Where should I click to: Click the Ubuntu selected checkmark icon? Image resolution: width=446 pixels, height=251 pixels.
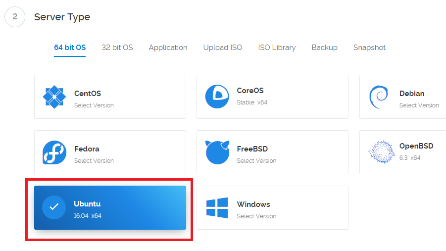pyautogui.click(x=54, y=207)
